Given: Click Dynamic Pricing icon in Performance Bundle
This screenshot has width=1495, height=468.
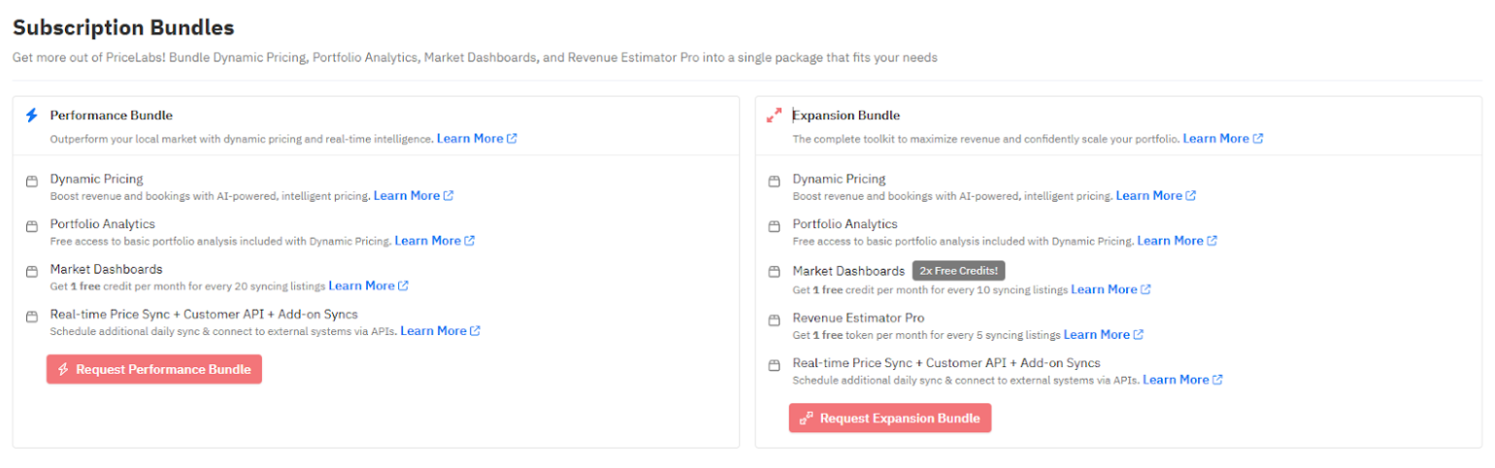Looking at the screenshot, I should [32, 181].
